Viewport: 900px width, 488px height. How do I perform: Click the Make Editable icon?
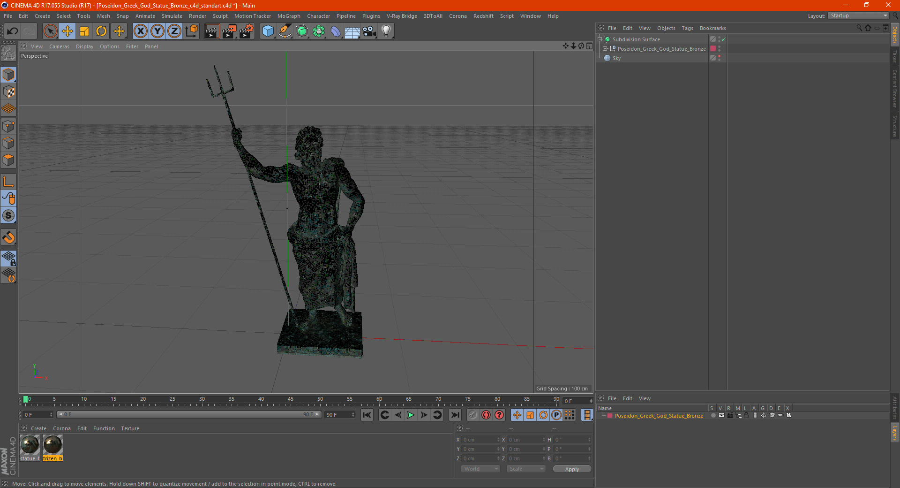coord(8,53)
